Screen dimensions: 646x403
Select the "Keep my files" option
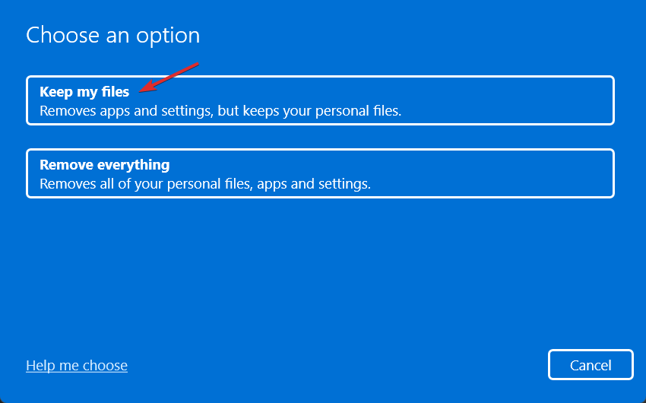319,100
